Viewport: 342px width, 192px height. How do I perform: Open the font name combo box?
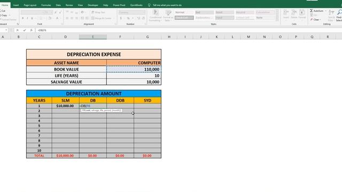pyautogui.click(x=32, y=12)
